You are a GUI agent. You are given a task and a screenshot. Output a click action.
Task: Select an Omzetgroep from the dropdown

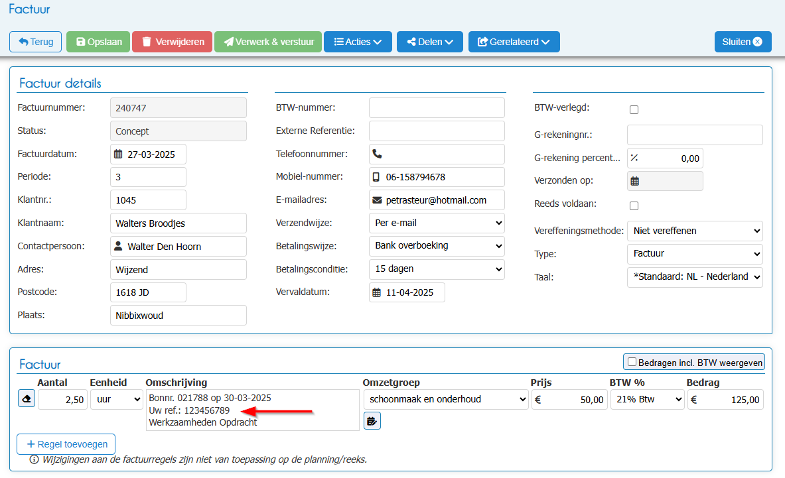click(445, 400)
